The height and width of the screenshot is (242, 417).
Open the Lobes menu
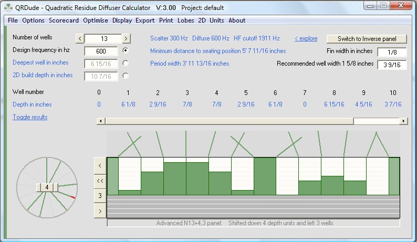(184, 20)
